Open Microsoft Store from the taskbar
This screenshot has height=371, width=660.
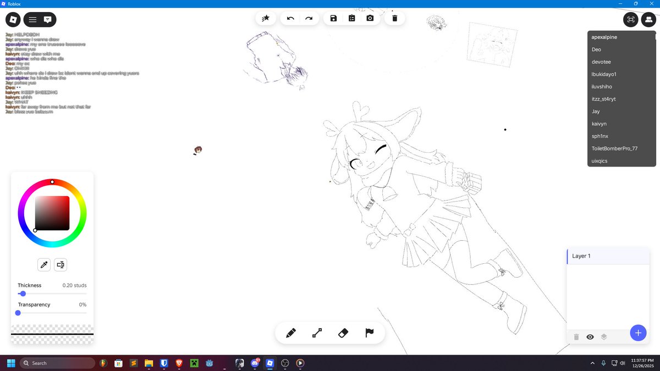118,363
